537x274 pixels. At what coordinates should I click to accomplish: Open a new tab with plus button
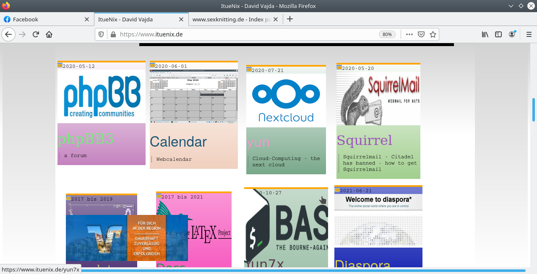289,19
